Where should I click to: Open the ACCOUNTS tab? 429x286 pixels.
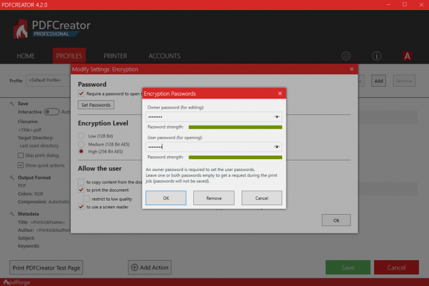164,56
